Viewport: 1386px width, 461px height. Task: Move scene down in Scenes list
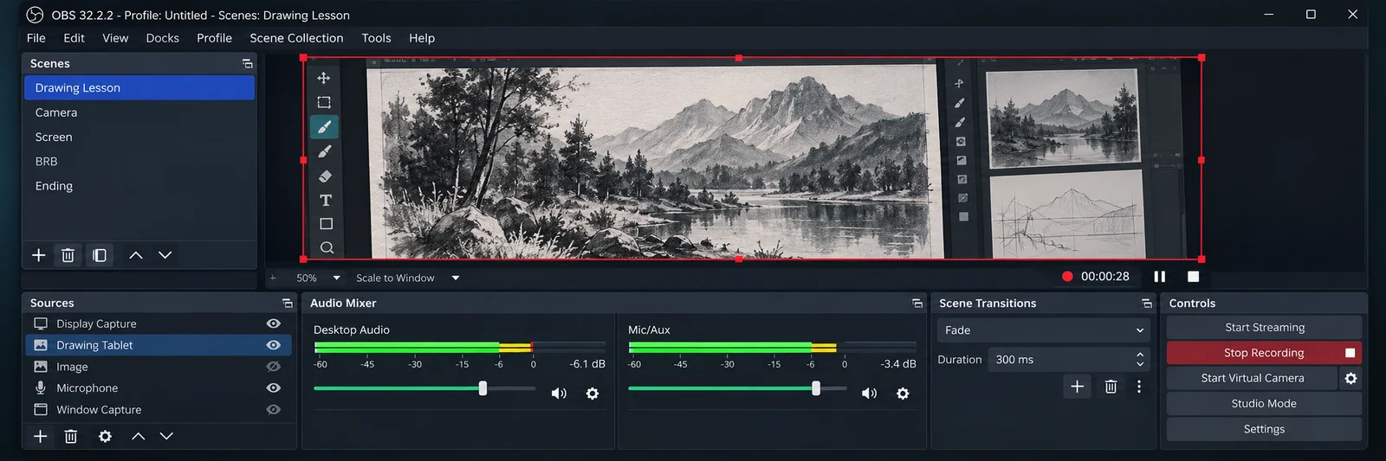(x=165, y=255)
